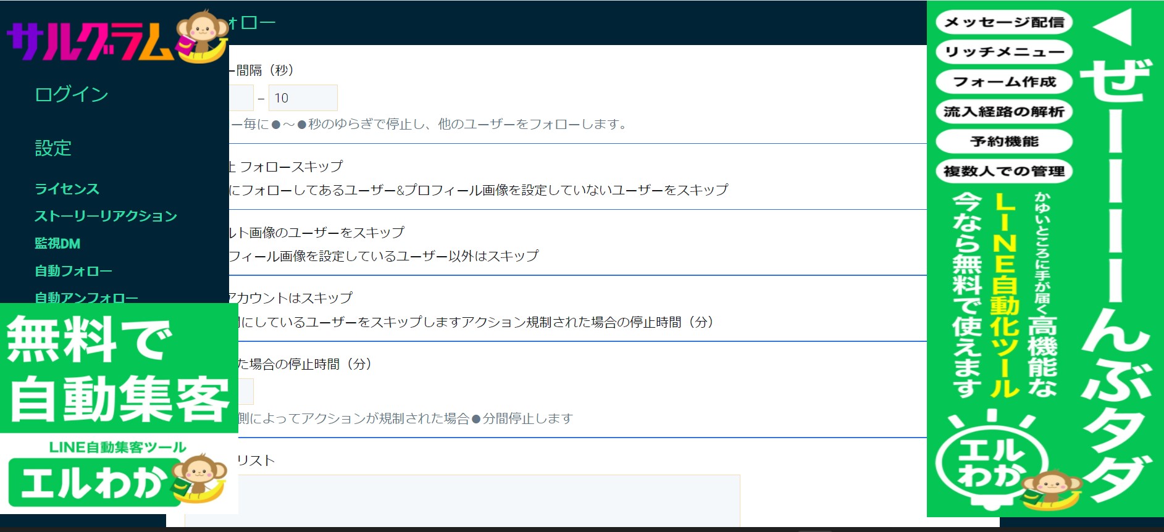The height and width of the screenshot is (532, 1164).
Task: Click the 予約機能 pill
Action: (x=1004, y=141)
